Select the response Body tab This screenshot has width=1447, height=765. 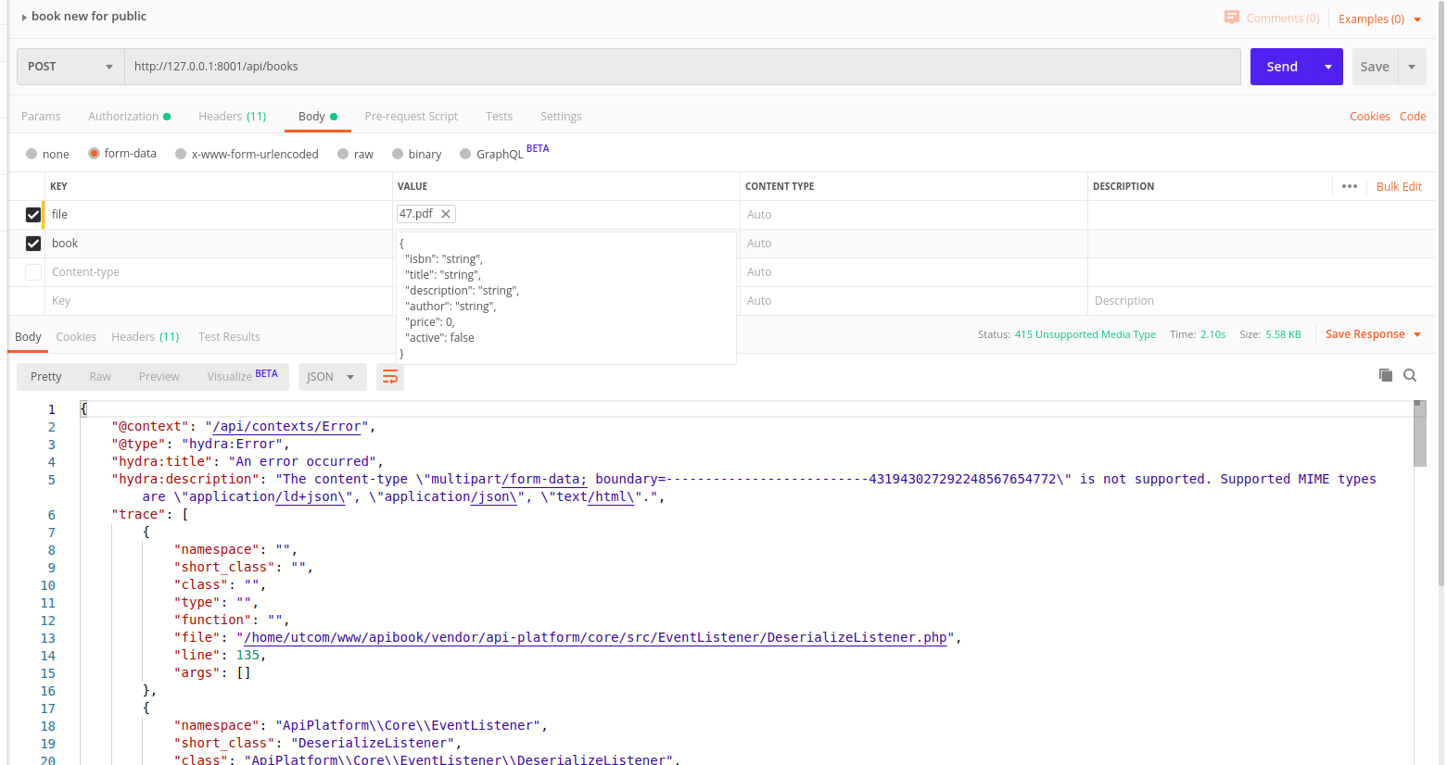pos(28,337)
